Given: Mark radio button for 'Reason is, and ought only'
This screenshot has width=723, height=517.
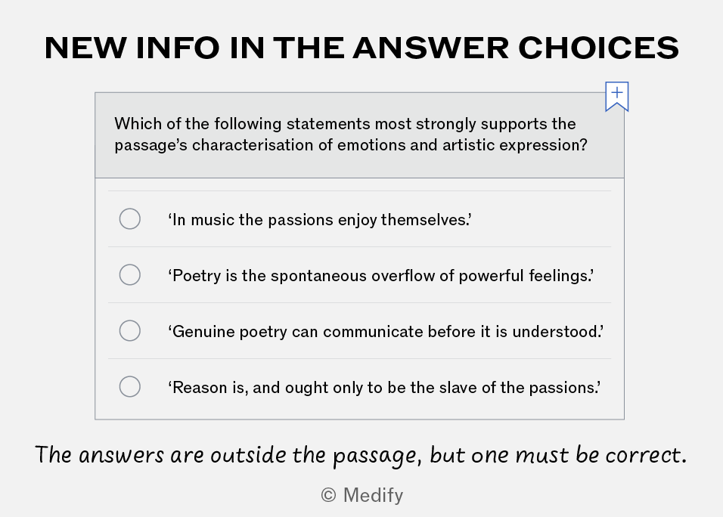Looking at the screenshot, I should 130,386.
